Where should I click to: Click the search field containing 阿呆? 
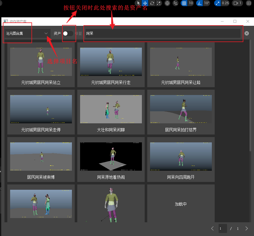click(163, 33)
